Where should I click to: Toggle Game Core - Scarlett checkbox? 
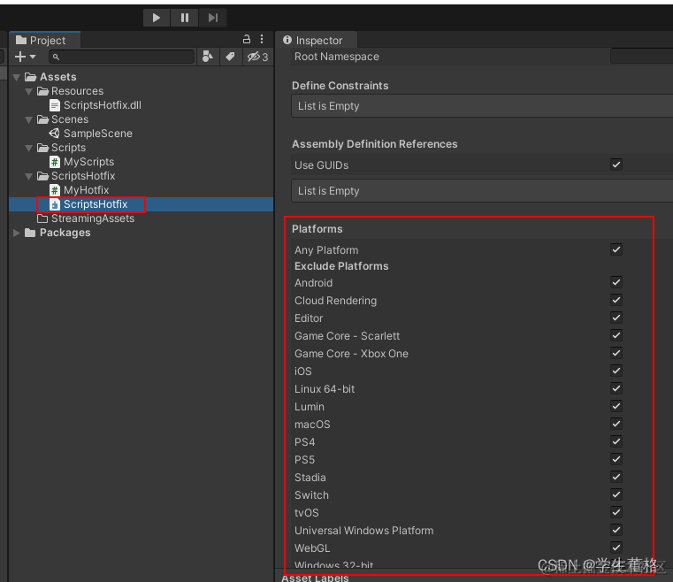(x=616, y=335)
